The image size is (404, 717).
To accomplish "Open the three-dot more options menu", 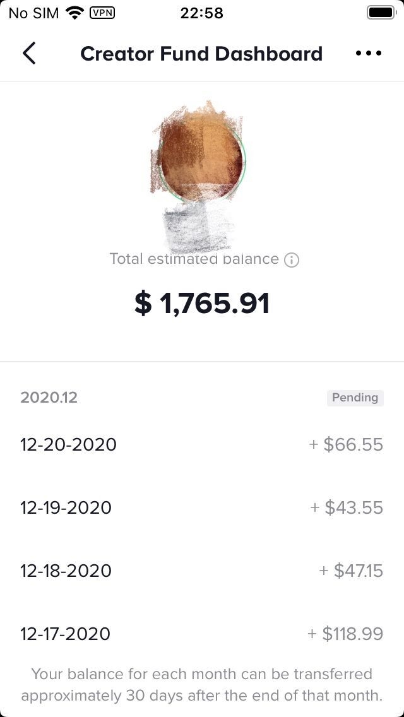I will pyautogui.click(x=369, y=54).
